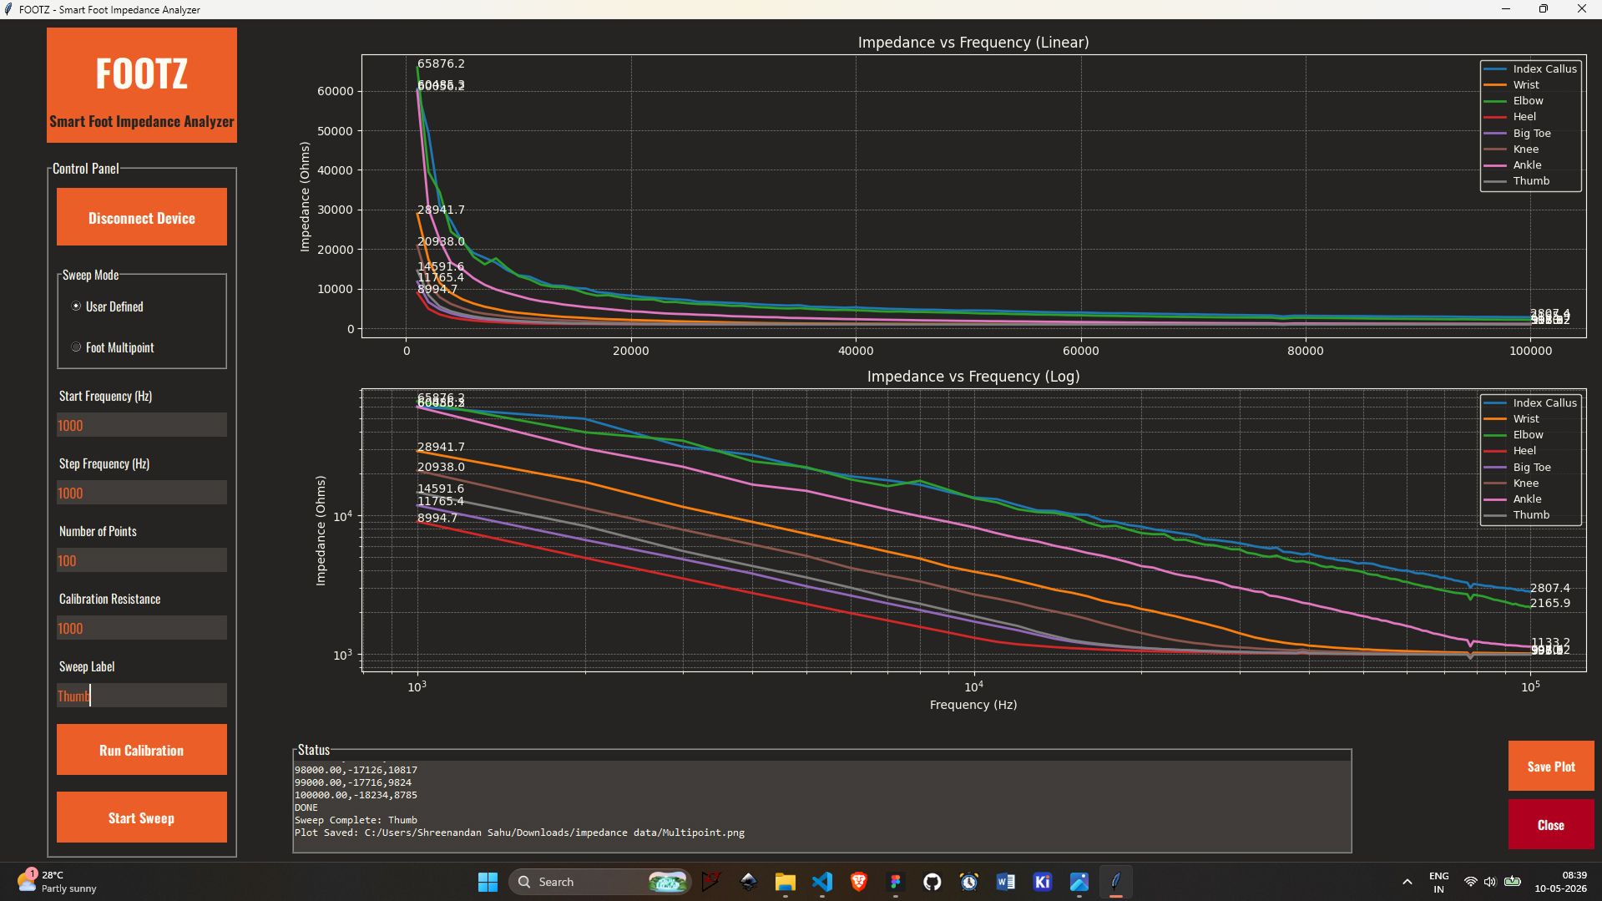Click the Number of Points field
Screen dimensions: 1602x901
click(142, 560)
